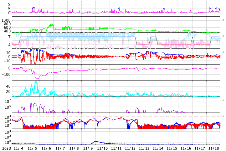226x151 pixels.
Task: Click the 20 axis value
Action: pos(8,92)
